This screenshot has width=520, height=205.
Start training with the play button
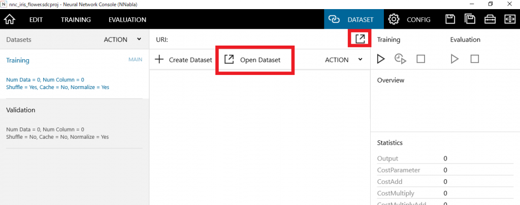381,59
